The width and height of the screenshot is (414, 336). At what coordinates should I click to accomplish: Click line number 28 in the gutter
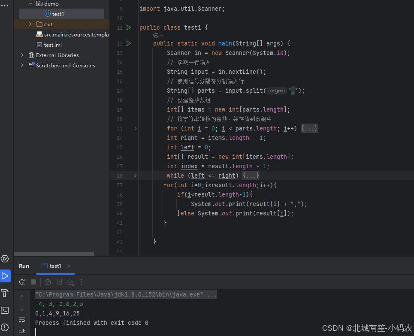pos(120,176)
